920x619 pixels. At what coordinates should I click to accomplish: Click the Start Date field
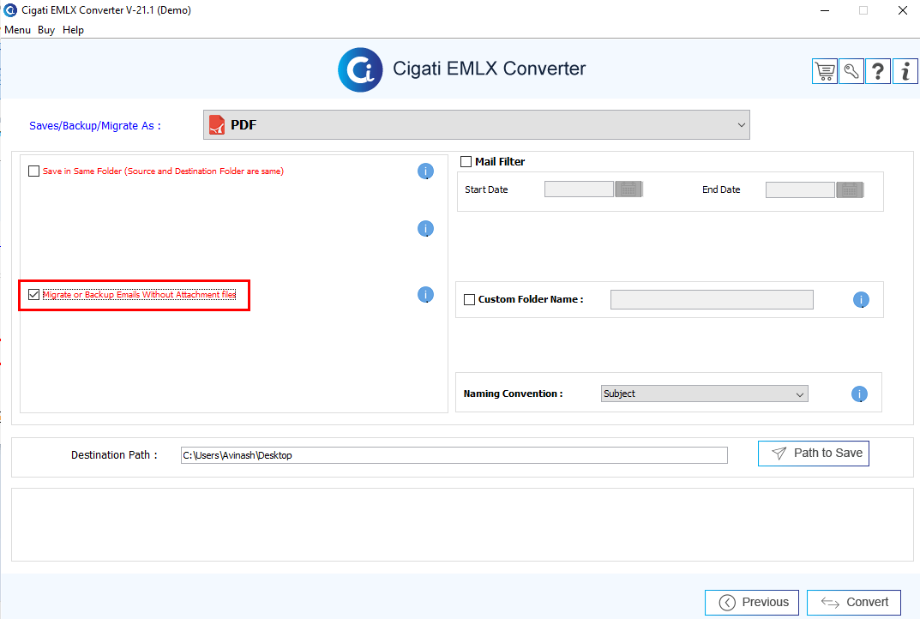point(579,189)
